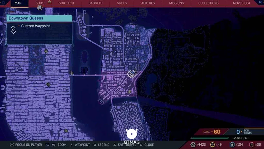The image size is (264, 149).
Task: Click the L1 previous-tab indicator
Action: (3, 2)
